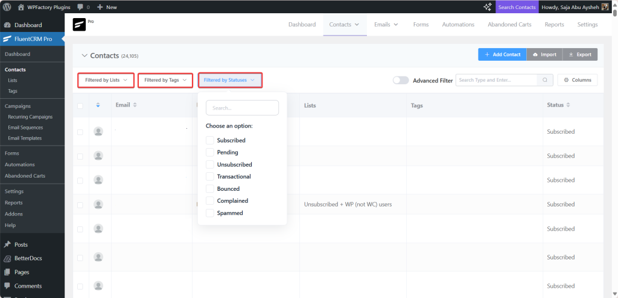The image size is (618, 298).
Task: Open the Forms tab in top nav
Action: pyautogui.click(x=421, y=24)
